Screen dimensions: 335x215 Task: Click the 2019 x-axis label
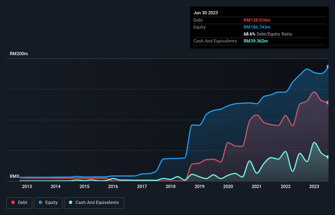coord(200,186)
